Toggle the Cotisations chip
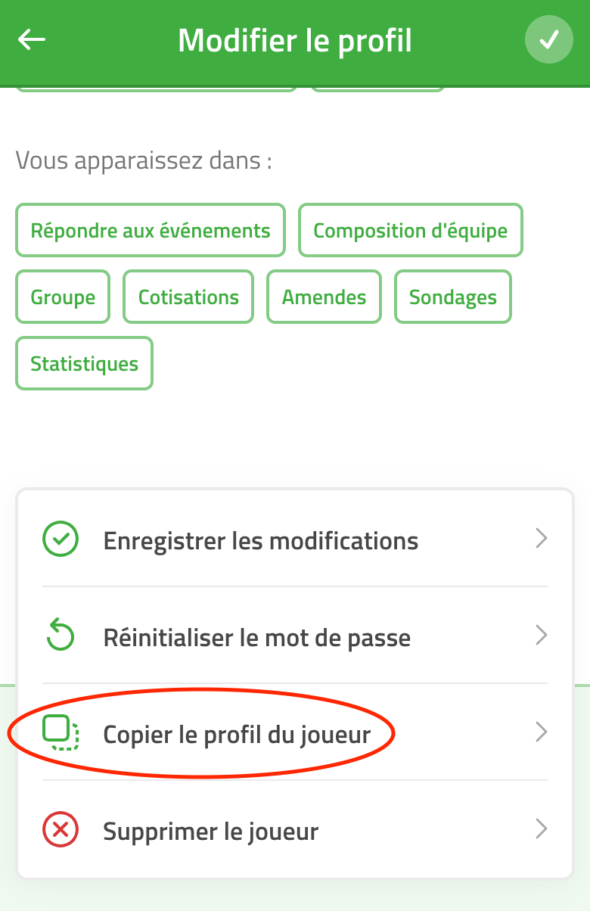 (x=188, y=297)
